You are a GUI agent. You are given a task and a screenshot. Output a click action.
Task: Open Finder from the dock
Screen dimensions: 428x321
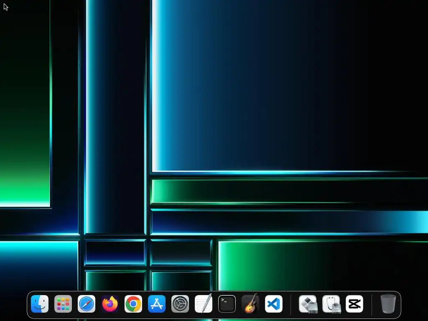click(x=40, y=304)
